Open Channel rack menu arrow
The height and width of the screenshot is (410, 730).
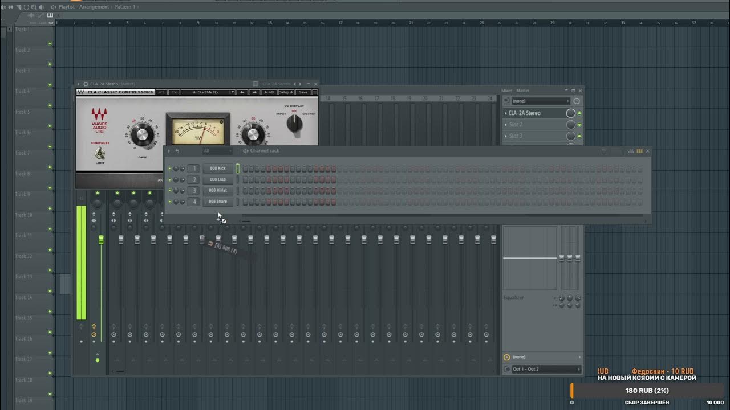click(169, 151)
